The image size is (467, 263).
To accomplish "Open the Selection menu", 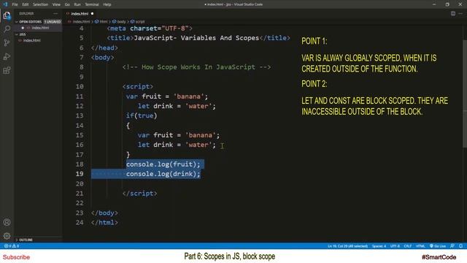I will tap(40, 4).
